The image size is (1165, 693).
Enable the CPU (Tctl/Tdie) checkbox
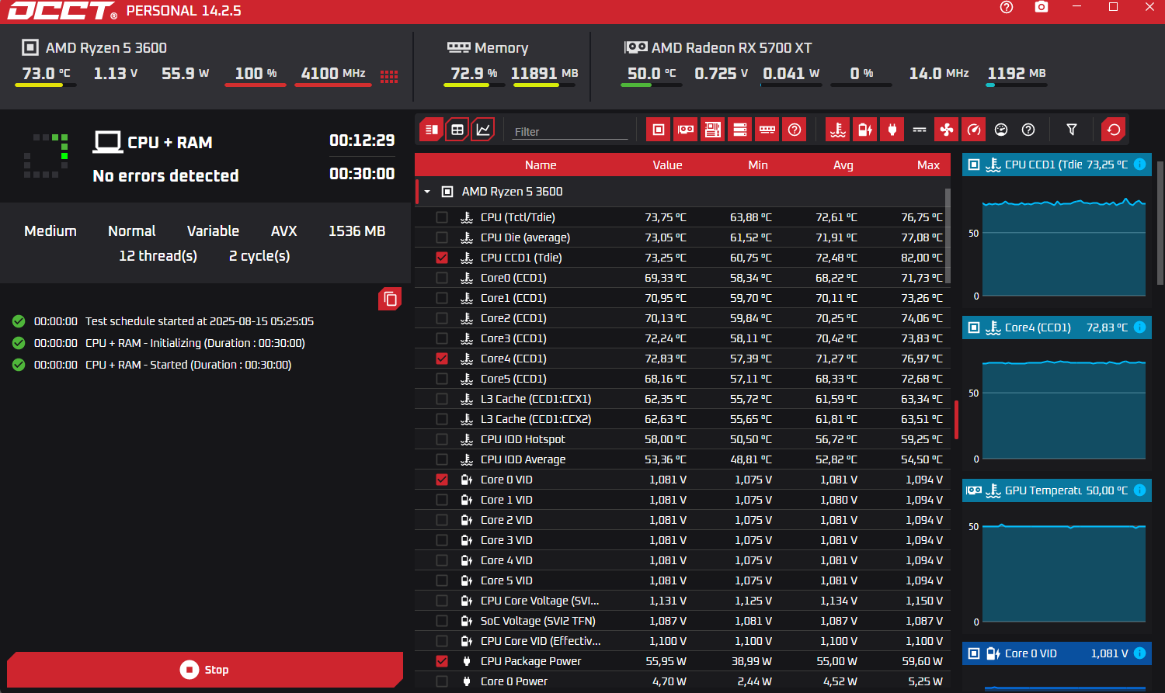point(442,217)
